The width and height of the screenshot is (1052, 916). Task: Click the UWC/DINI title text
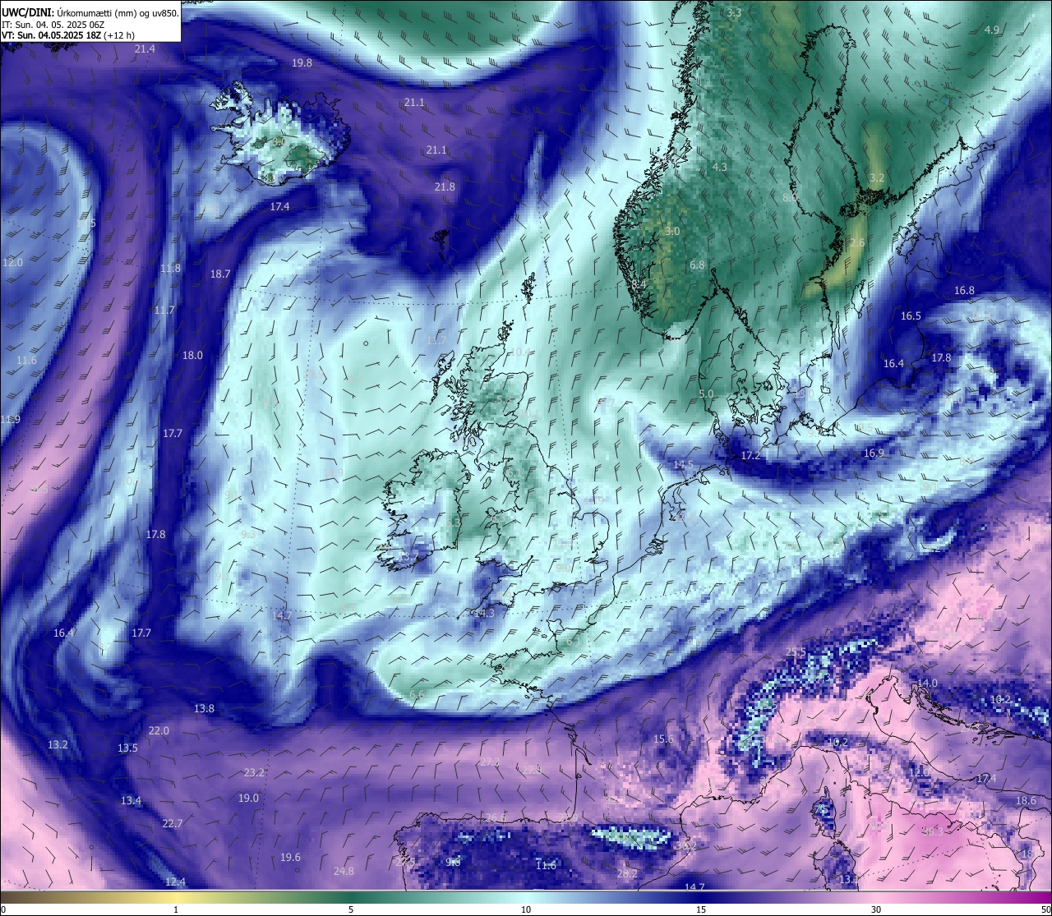[x=27, y=12]
